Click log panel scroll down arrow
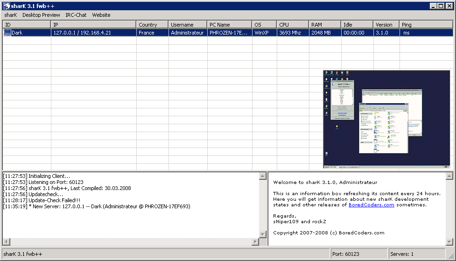Image resolution: width=456 pixels, height=261 pixels. click(x=262, y=234)
